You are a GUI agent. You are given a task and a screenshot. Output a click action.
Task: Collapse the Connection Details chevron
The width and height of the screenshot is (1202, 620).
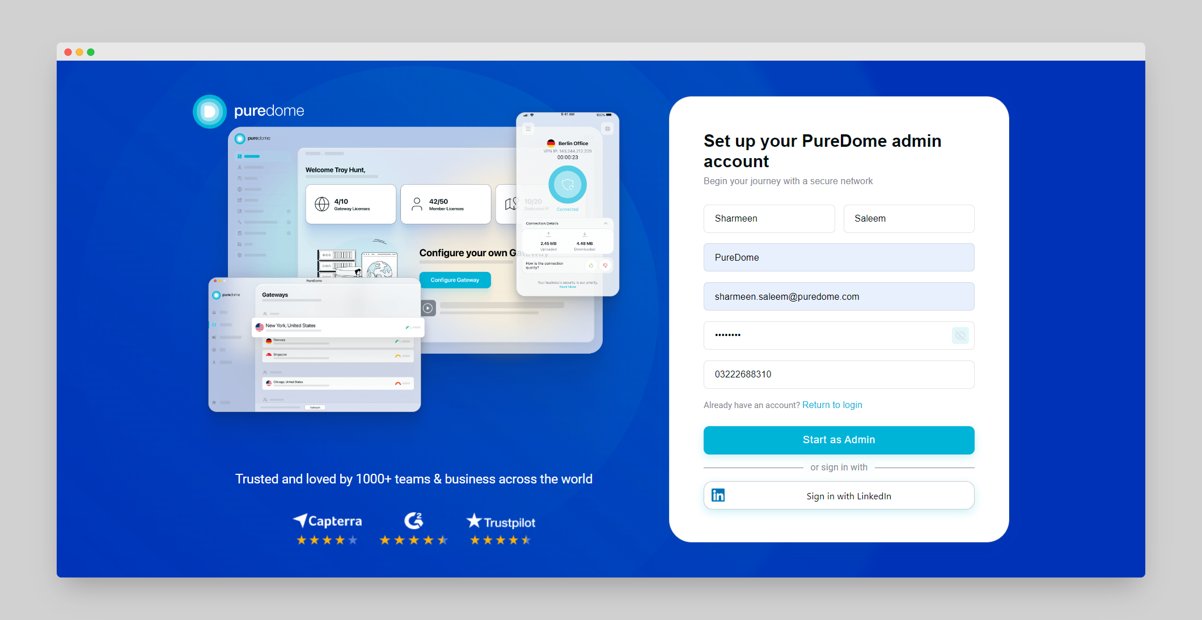tap(606, 223)
